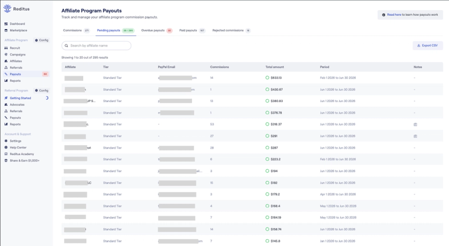Screen dimensions: 449x246
Task: Click the Affiliate column header
Action: [x=71, y=67]
